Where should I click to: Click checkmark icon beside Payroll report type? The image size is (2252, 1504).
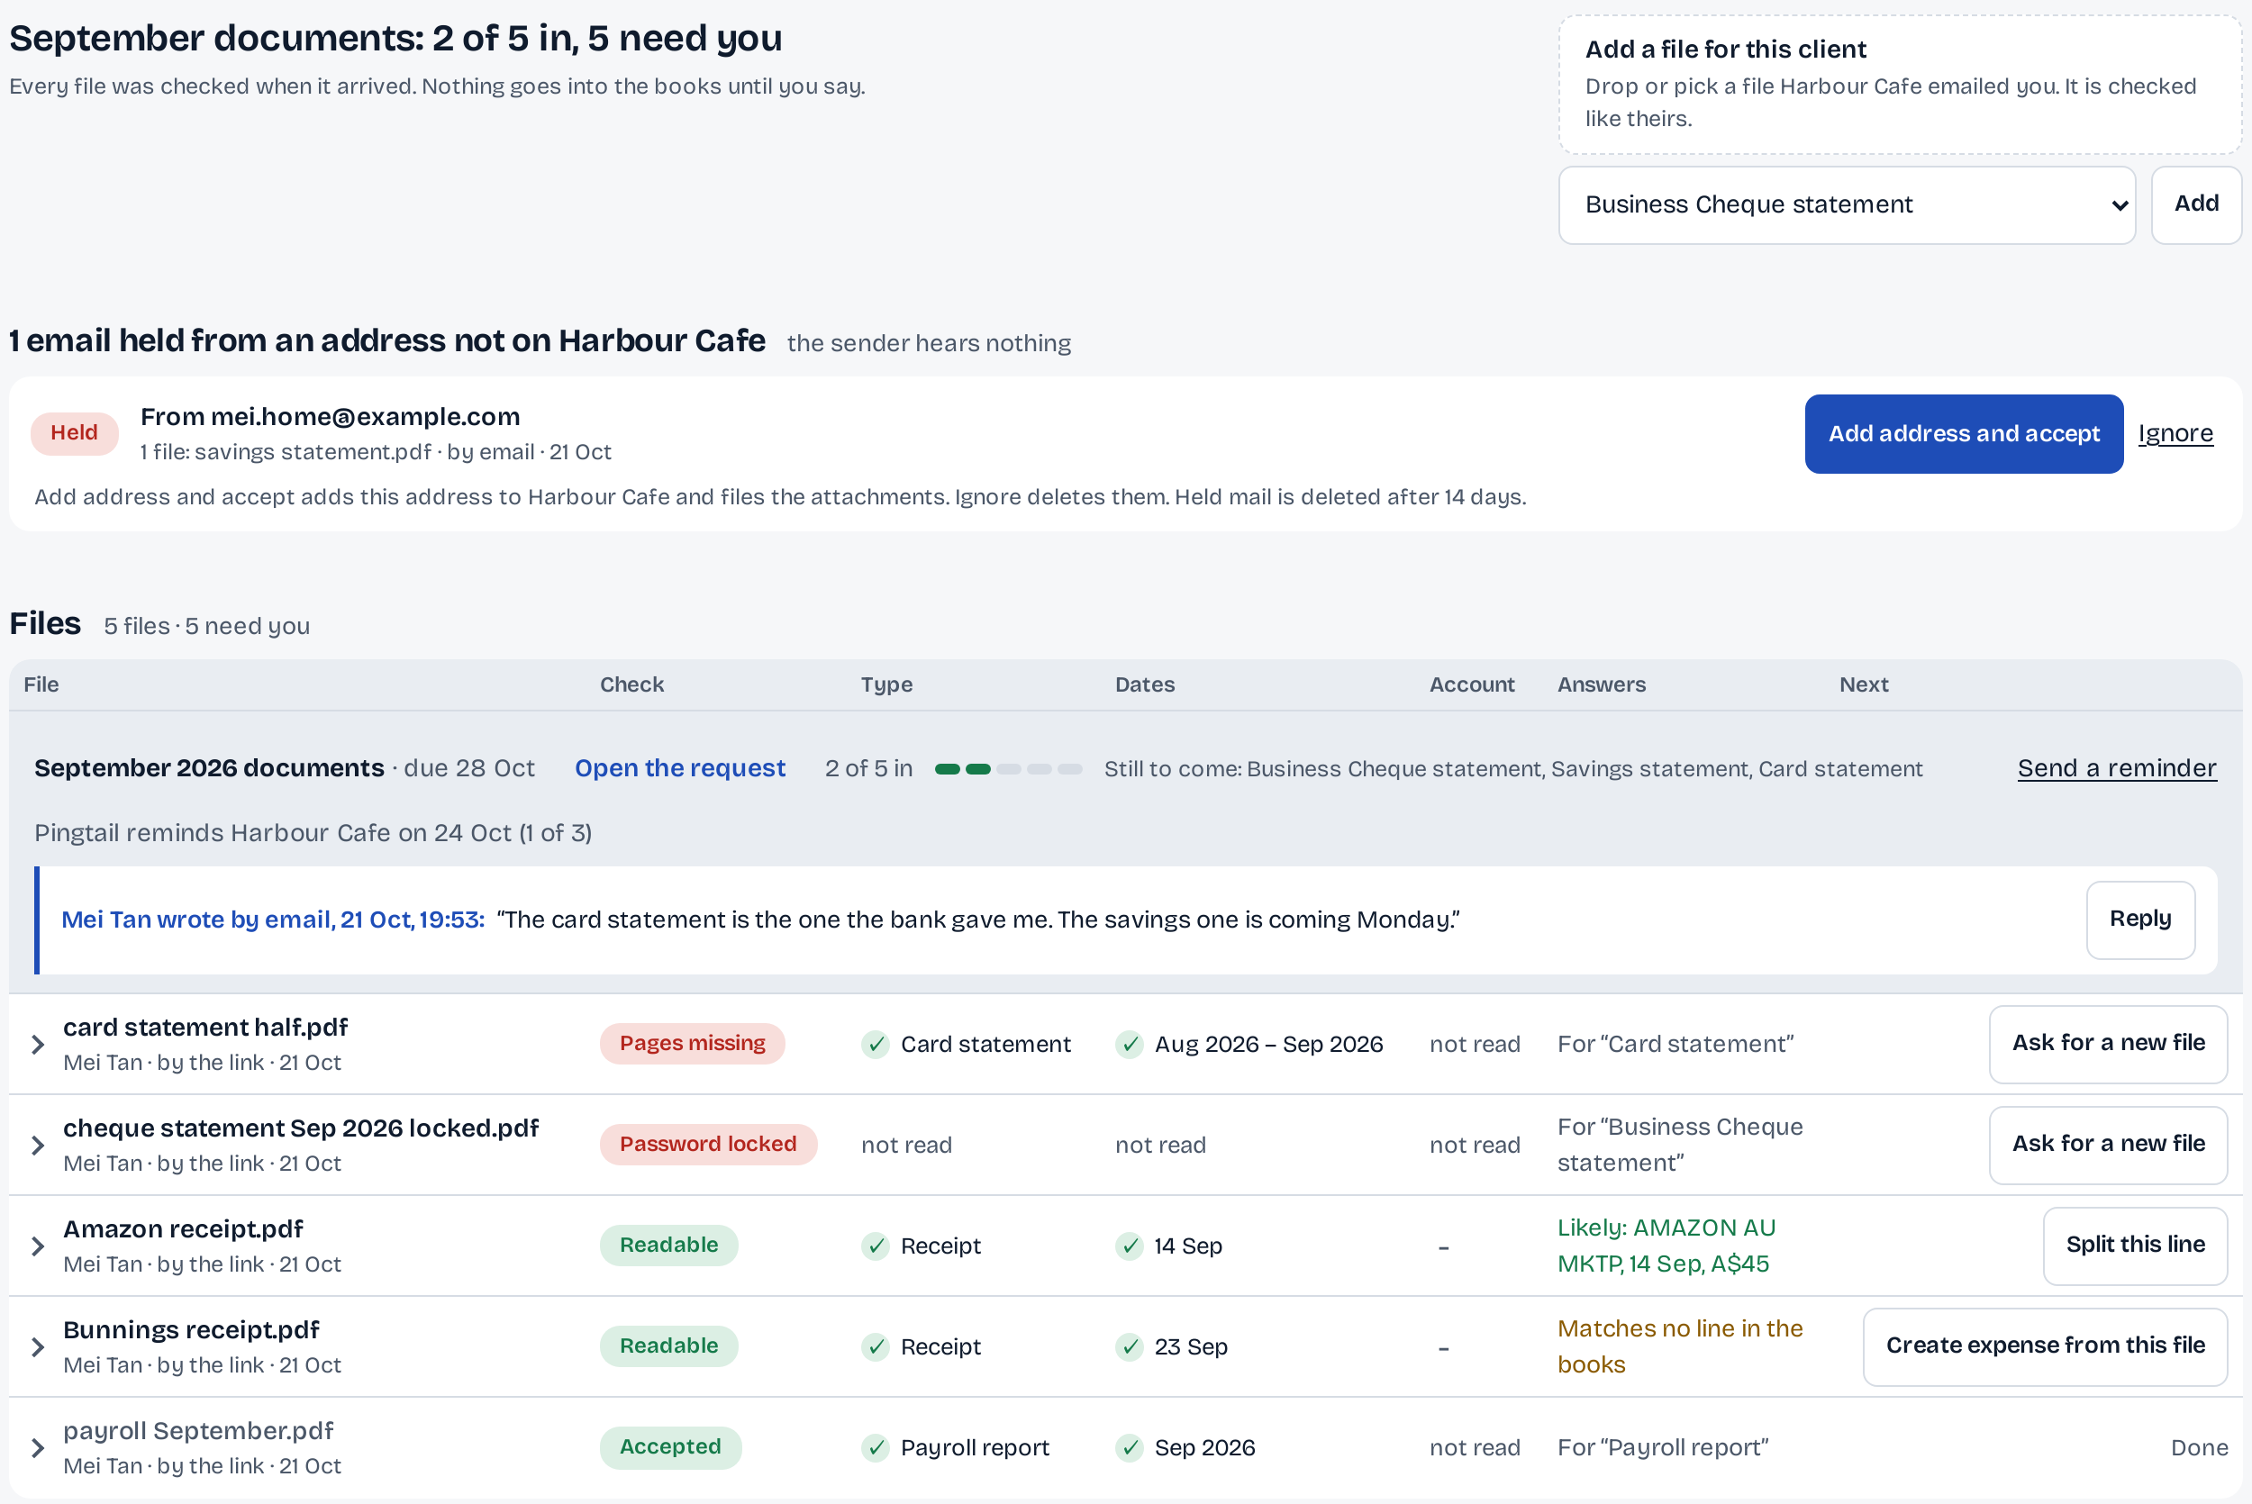pos(875,1447)
